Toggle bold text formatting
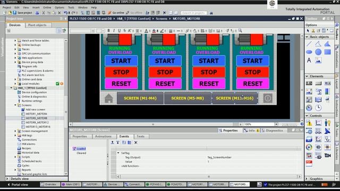The height and width of the screenshot is (191, 340). 108,31
